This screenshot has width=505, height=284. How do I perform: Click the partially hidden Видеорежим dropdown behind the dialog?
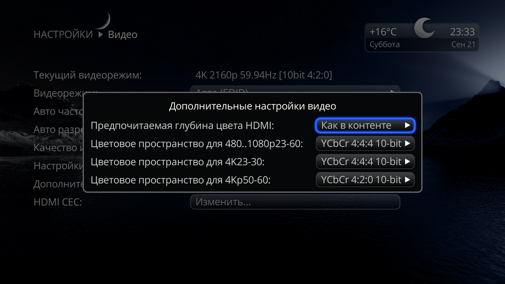[295, 89]
